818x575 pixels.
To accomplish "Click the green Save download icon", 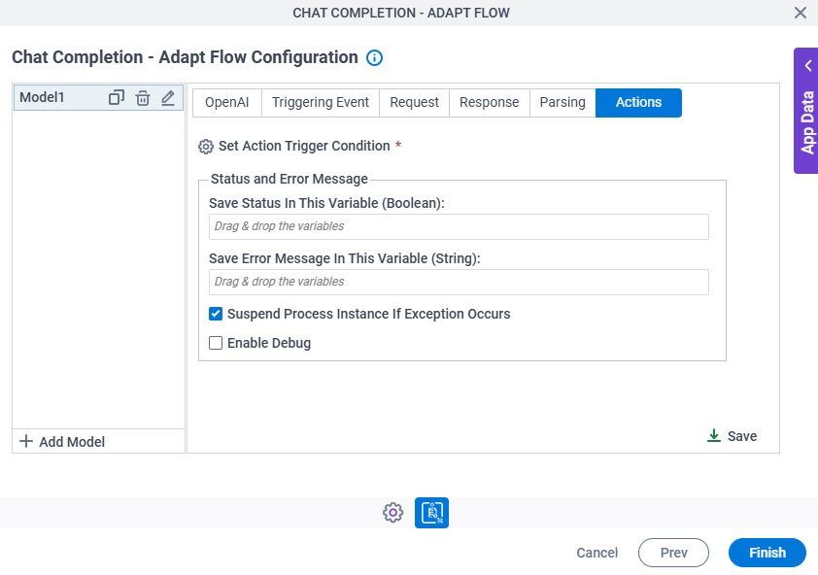I will pos(714,436).
